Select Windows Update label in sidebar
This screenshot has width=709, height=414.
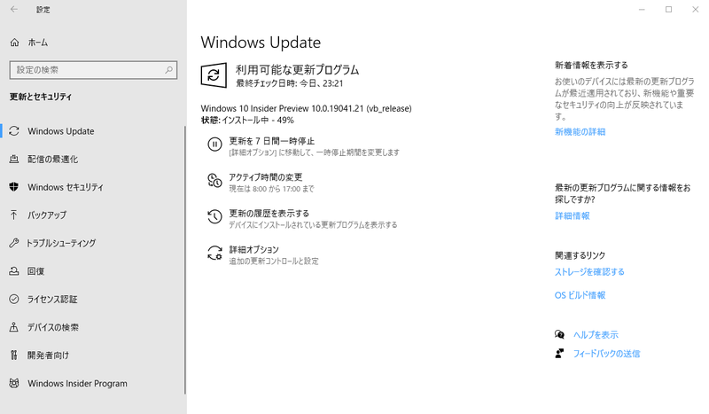[61, 131]
